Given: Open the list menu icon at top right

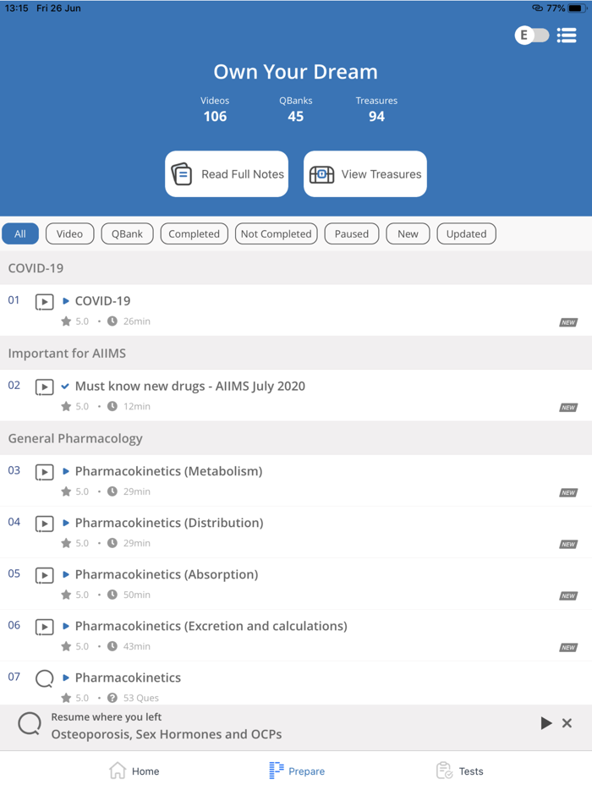Looking at the screenshot, I should tap(567, 36).
